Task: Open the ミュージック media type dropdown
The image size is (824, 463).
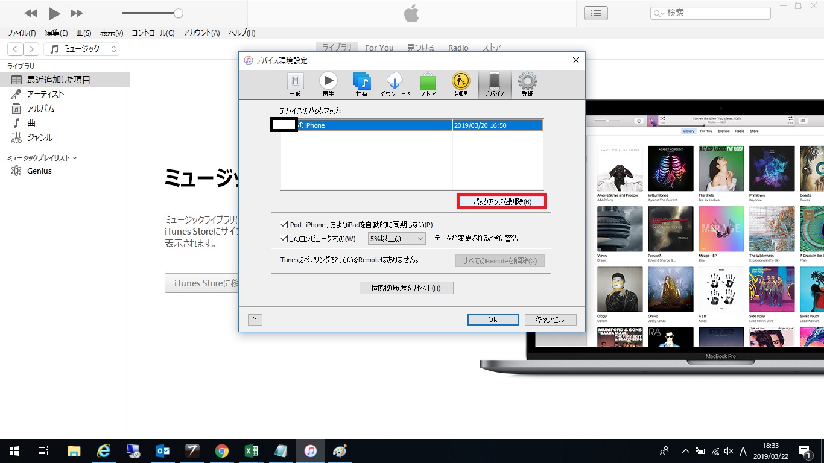Action: click(x=81, y=49)
